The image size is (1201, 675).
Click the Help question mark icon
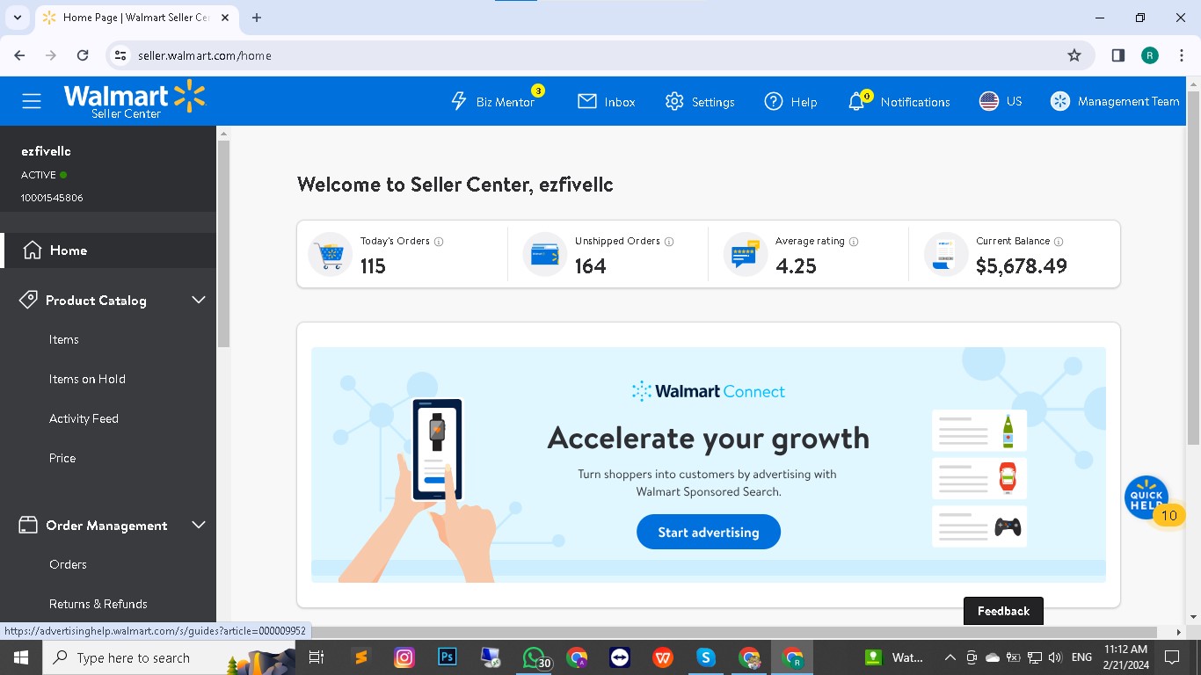[774, 101]
